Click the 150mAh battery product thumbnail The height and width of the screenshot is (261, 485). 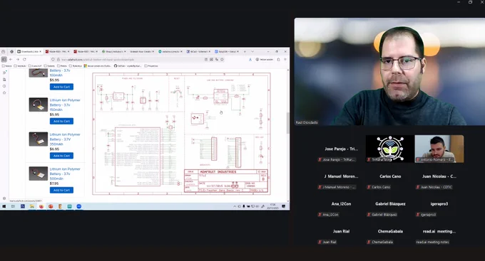[x=39, y=105]
